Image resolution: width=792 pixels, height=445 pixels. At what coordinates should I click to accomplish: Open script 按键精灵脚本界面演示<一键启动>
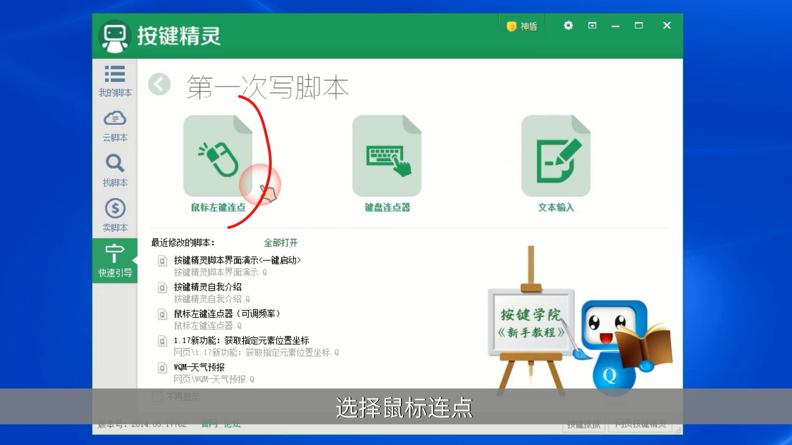point(237,260)
